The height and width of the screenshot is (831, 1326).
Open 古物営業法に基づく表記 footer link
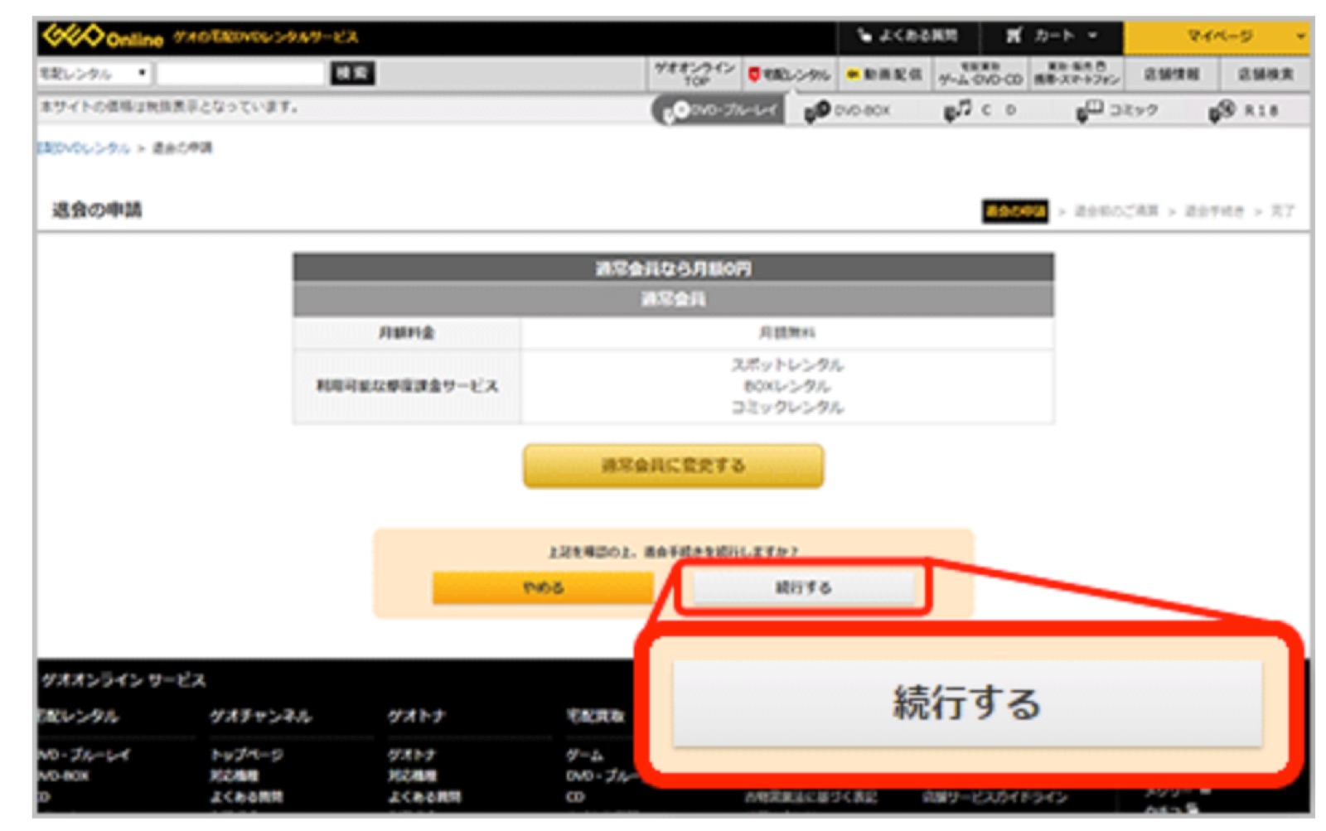[x=811, y=798]
